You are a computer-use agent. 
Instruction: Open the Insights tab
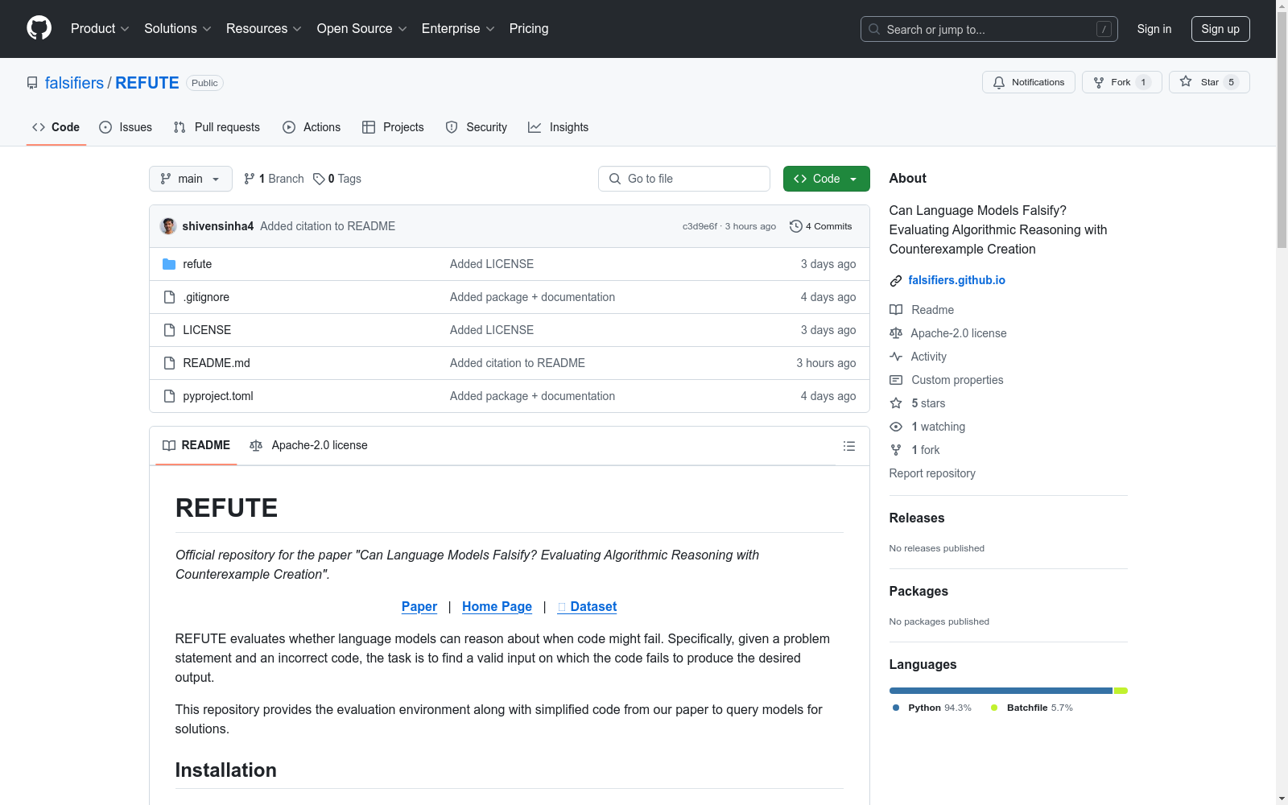point(559,127)
